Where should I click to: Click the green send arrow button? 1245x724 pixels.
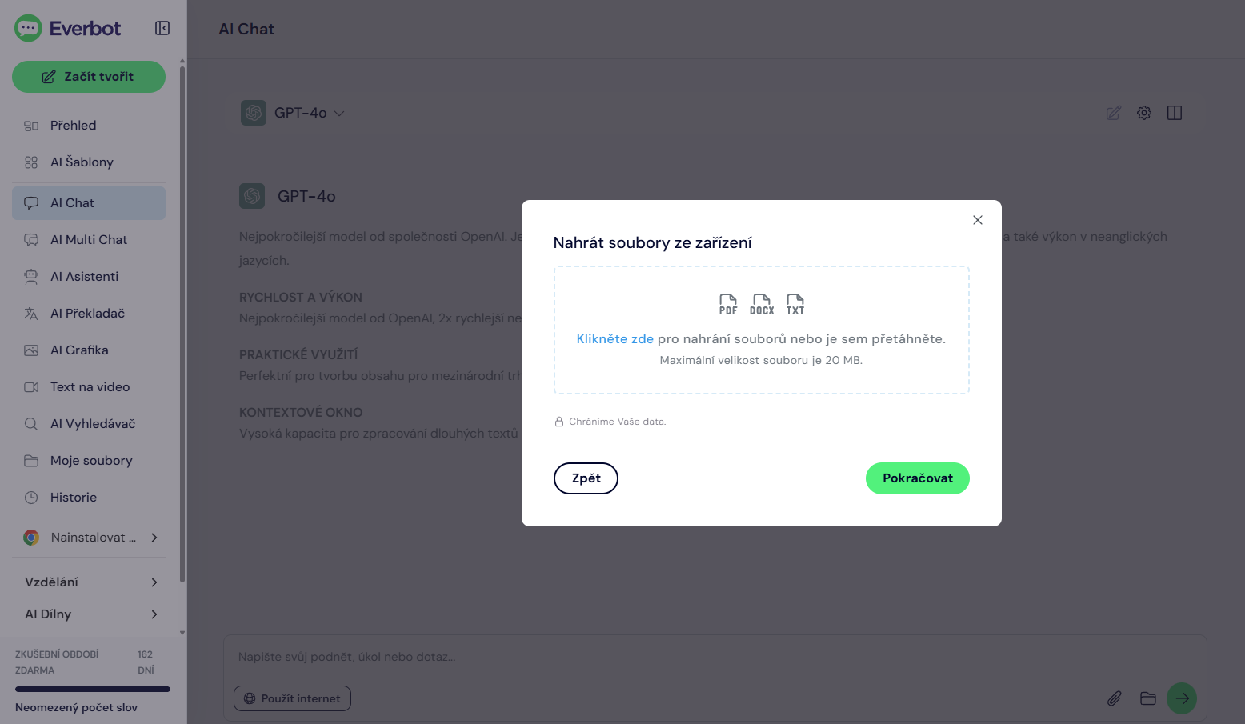tap(1182, 698)
